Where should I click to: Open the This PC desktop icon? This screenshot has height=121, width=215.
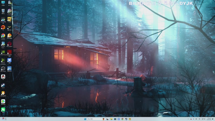pos(3,3)
